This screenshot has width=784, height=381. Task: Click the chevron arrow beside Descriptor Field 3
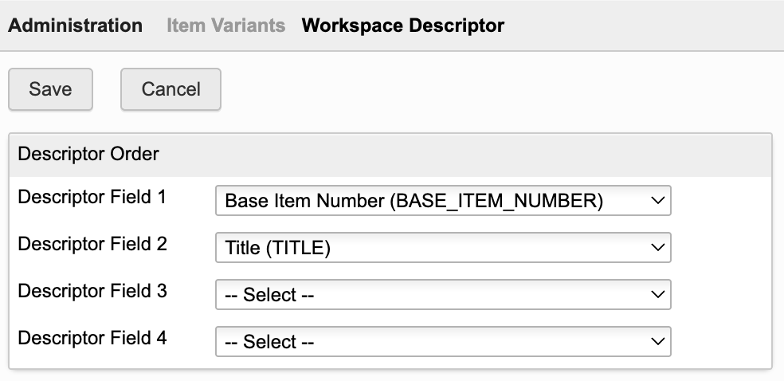(x=657, y=295)
